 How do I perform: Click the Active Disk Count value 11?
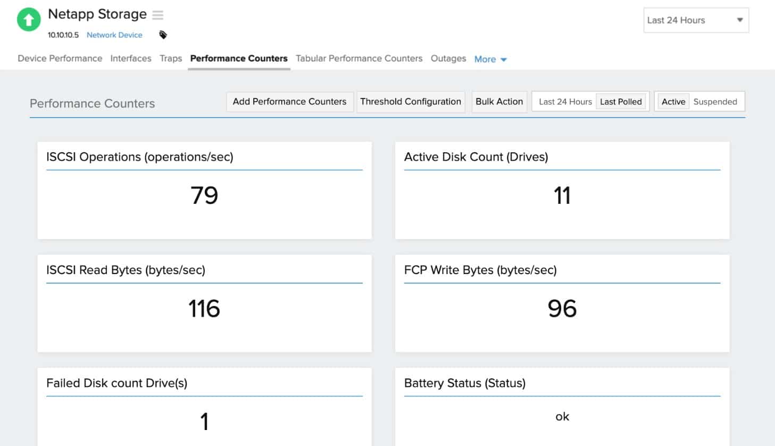point(562,195)
